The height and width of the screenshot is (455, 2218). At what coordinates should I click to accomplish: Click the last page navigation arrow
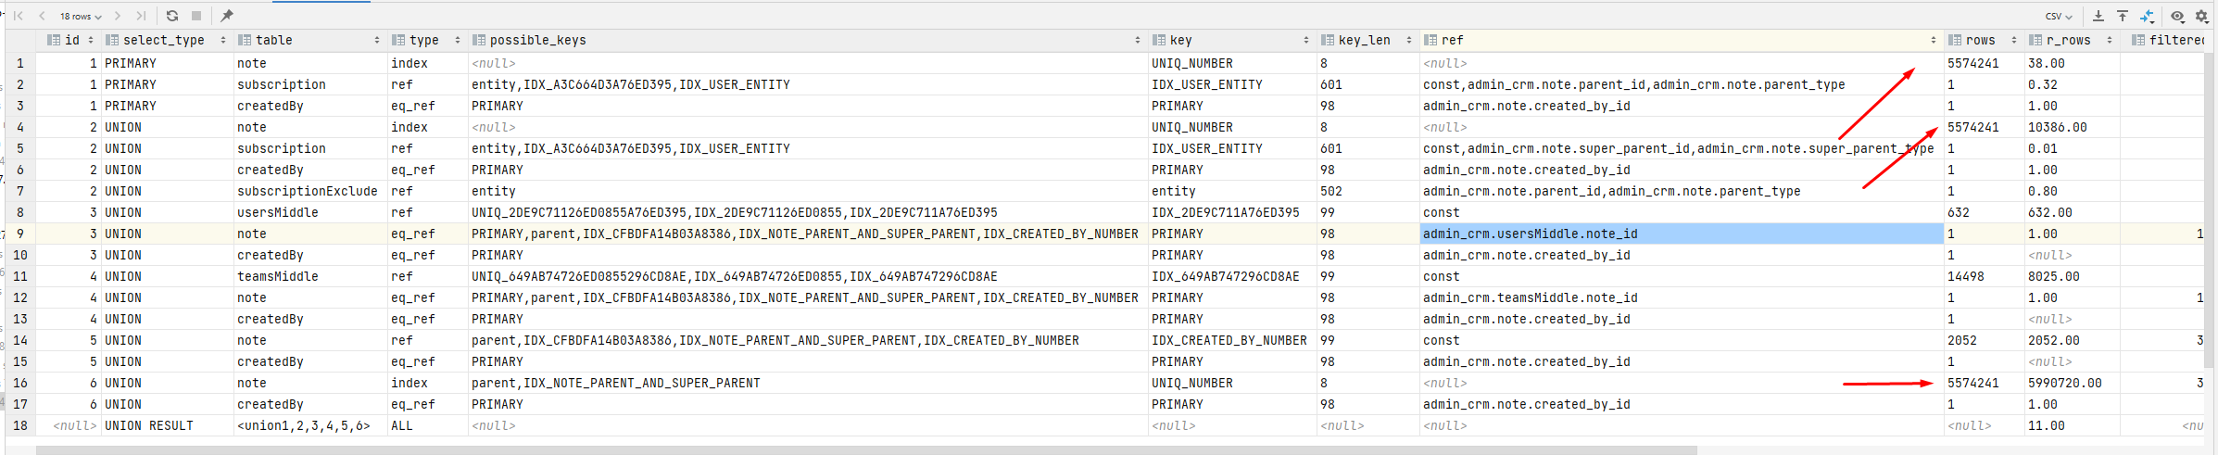coord(141,16)
